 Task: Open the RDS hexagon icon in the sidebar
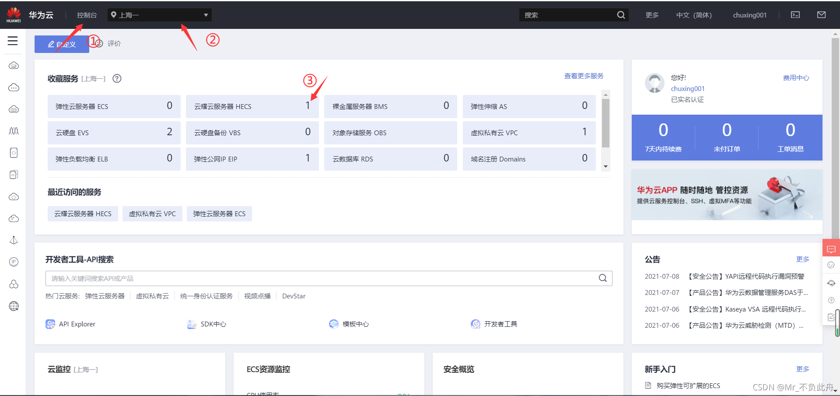14,284
